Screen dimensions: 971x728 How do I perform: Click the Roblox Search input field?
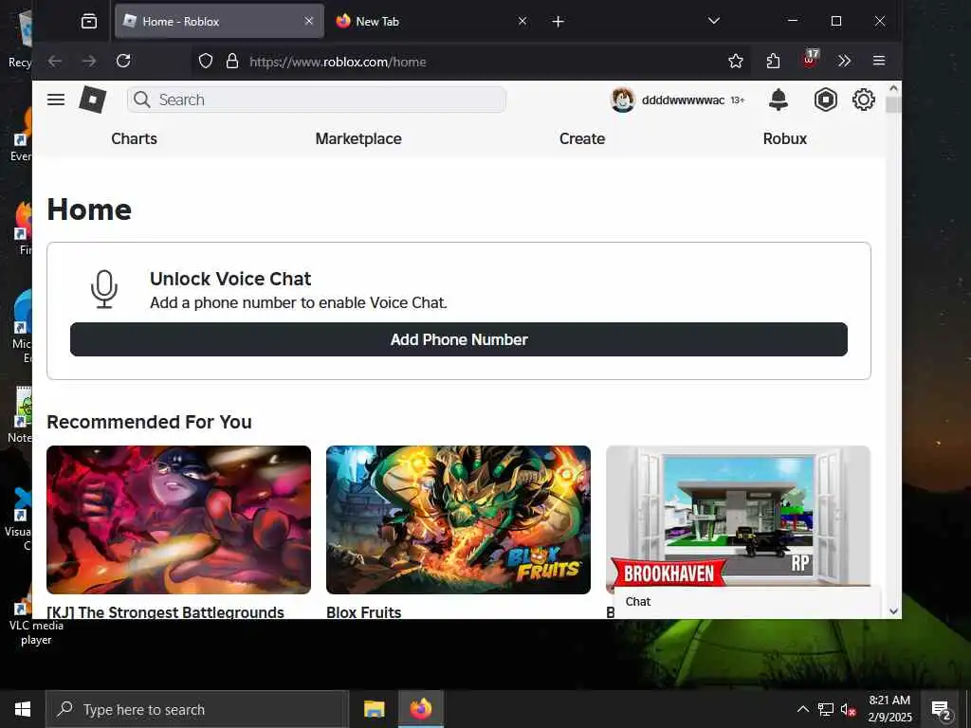pyautogui.click(x=317, y=100)
